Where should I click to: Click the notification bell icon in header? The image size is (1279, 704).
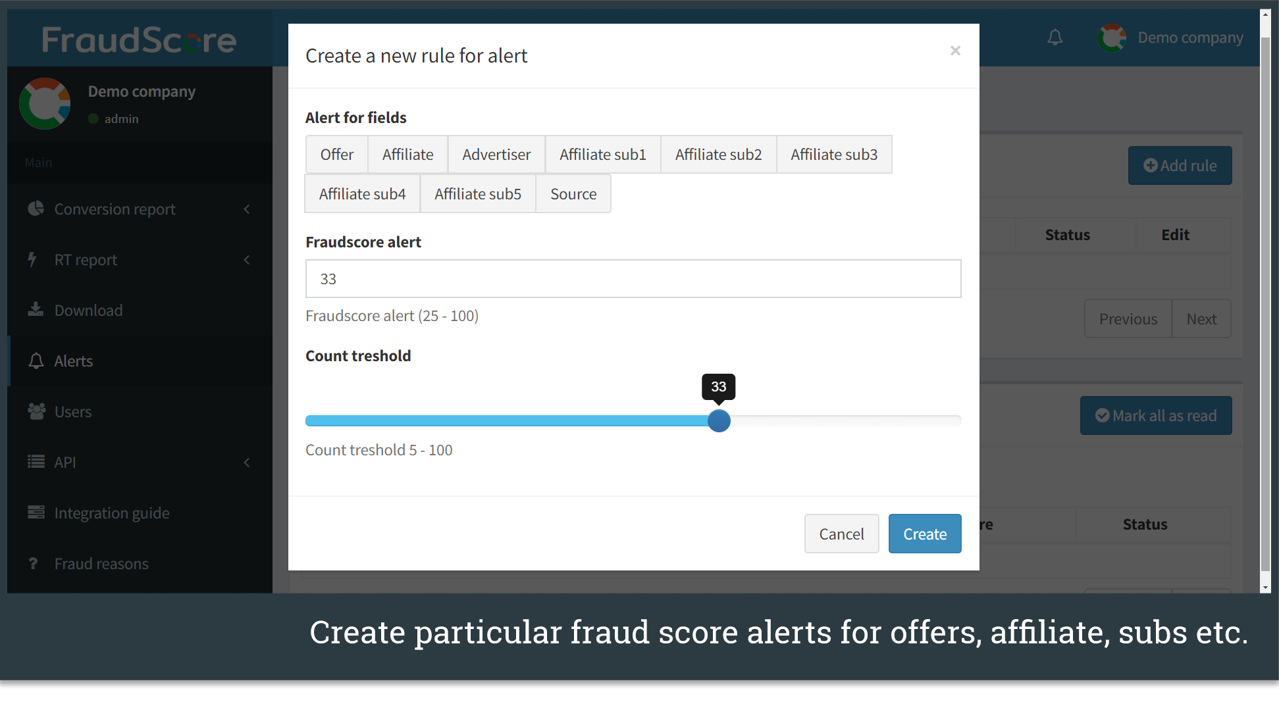[1055, 38]
